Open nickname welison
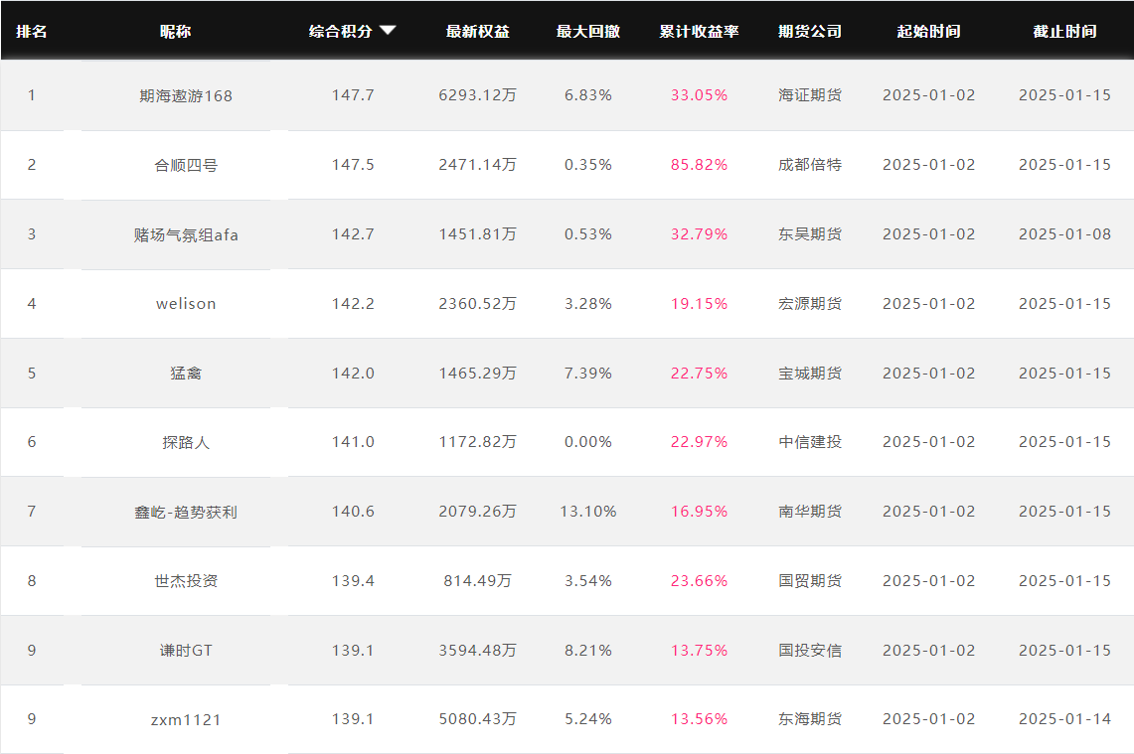The height and width of the screenshot is (754, 1134). (186, 304)
